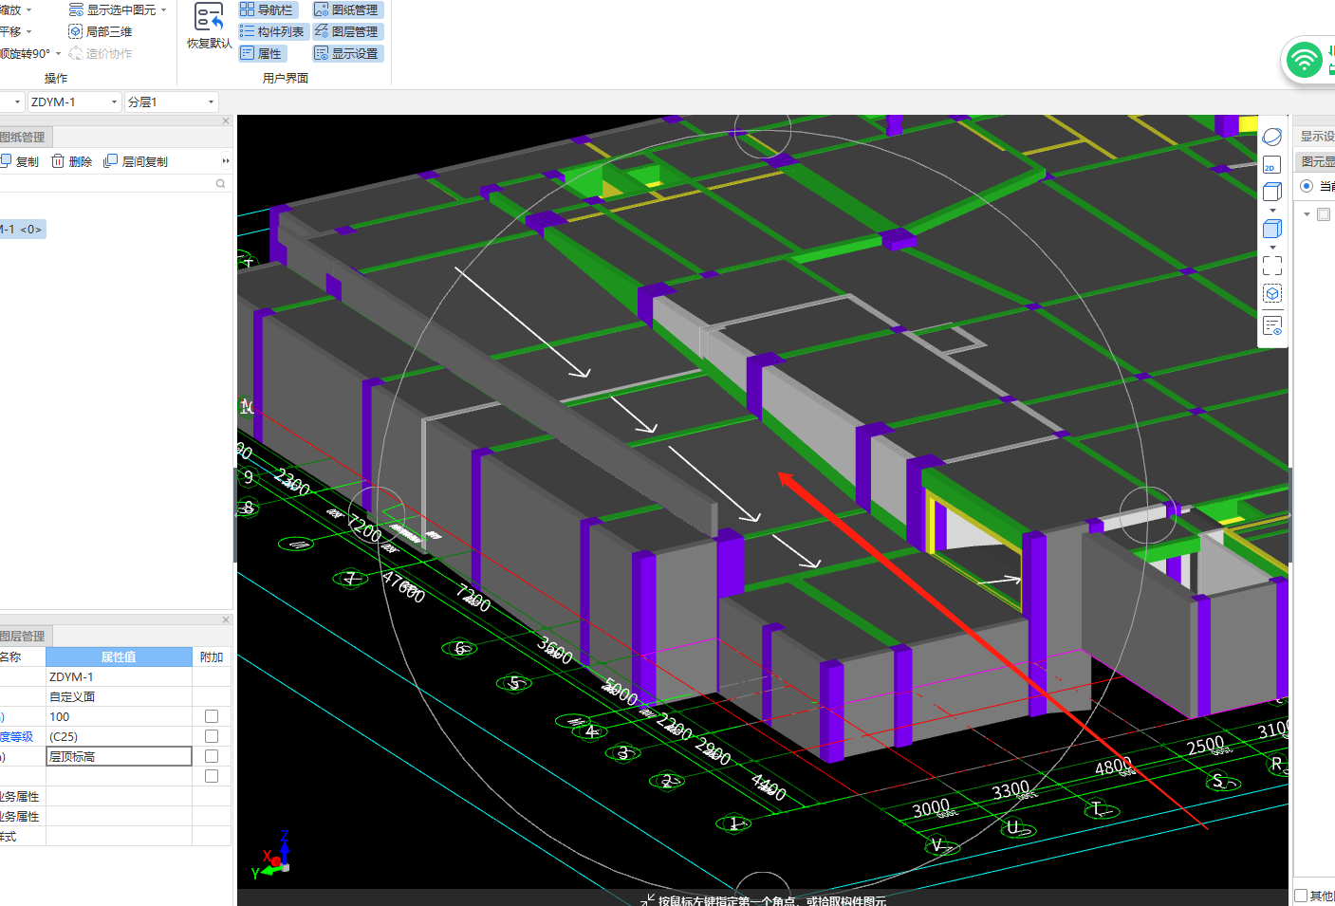Image resolution: width=1335 pixels, height=906 pixels.
Task: Open the 平移 pan dropdown
Action: pyautogui.click(x=28, y=31)
